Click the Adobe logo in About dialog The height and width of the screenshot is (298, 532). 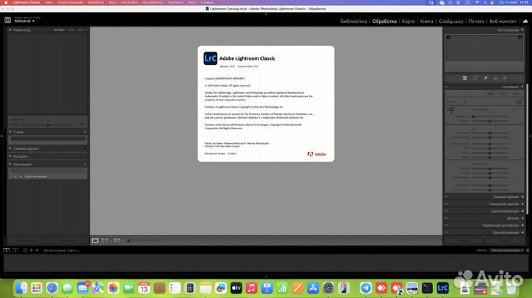(316, 154)
